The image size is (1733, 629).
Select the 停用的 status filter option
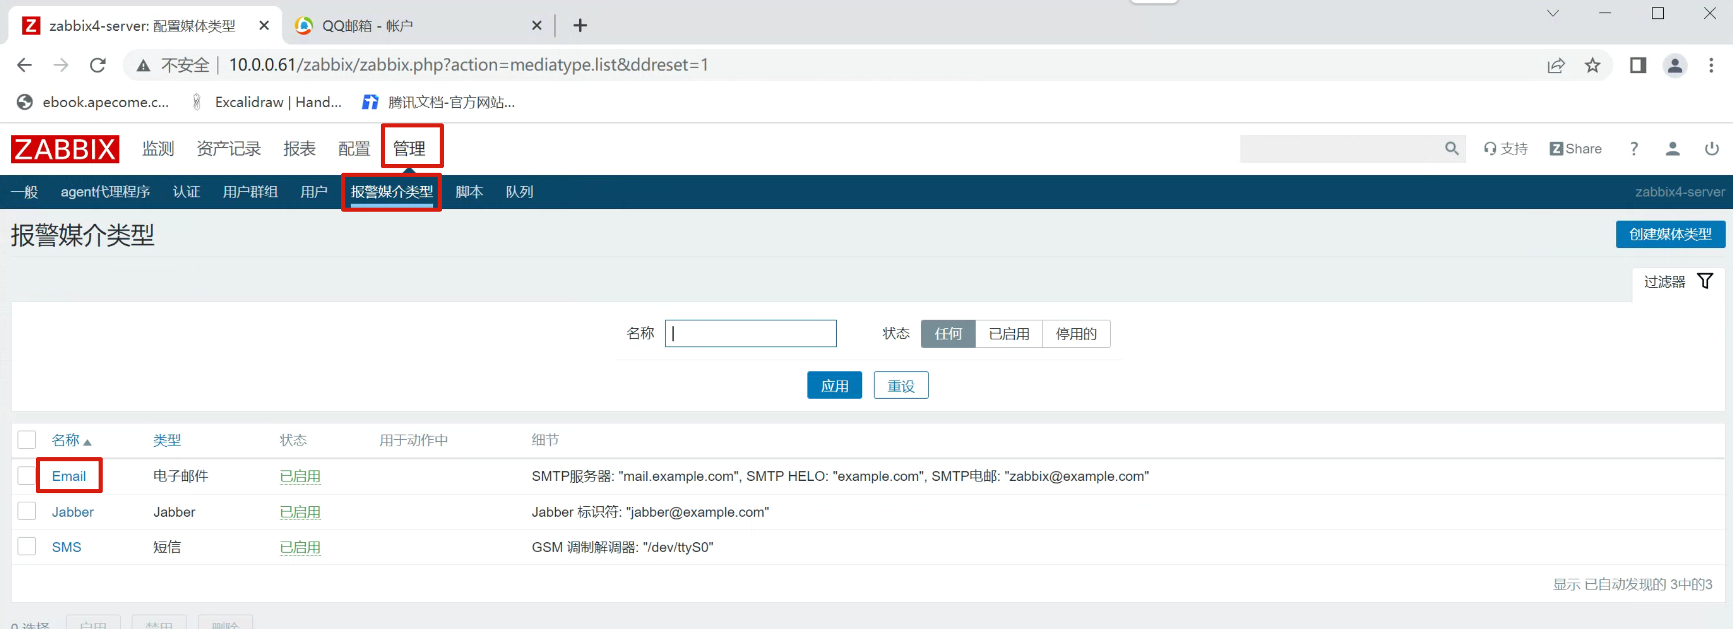[x=1075, y=333]
